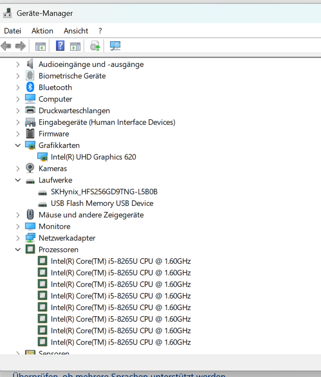Open the Aktion menu
Viewport: 321px width, 377px height.
click(42, 31)
